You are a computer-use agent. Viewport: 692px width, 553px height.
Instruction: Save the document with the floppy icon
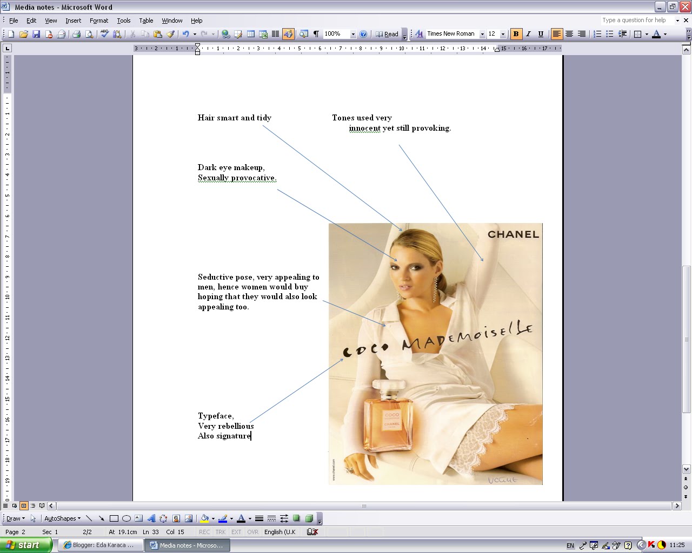point(36,34)
